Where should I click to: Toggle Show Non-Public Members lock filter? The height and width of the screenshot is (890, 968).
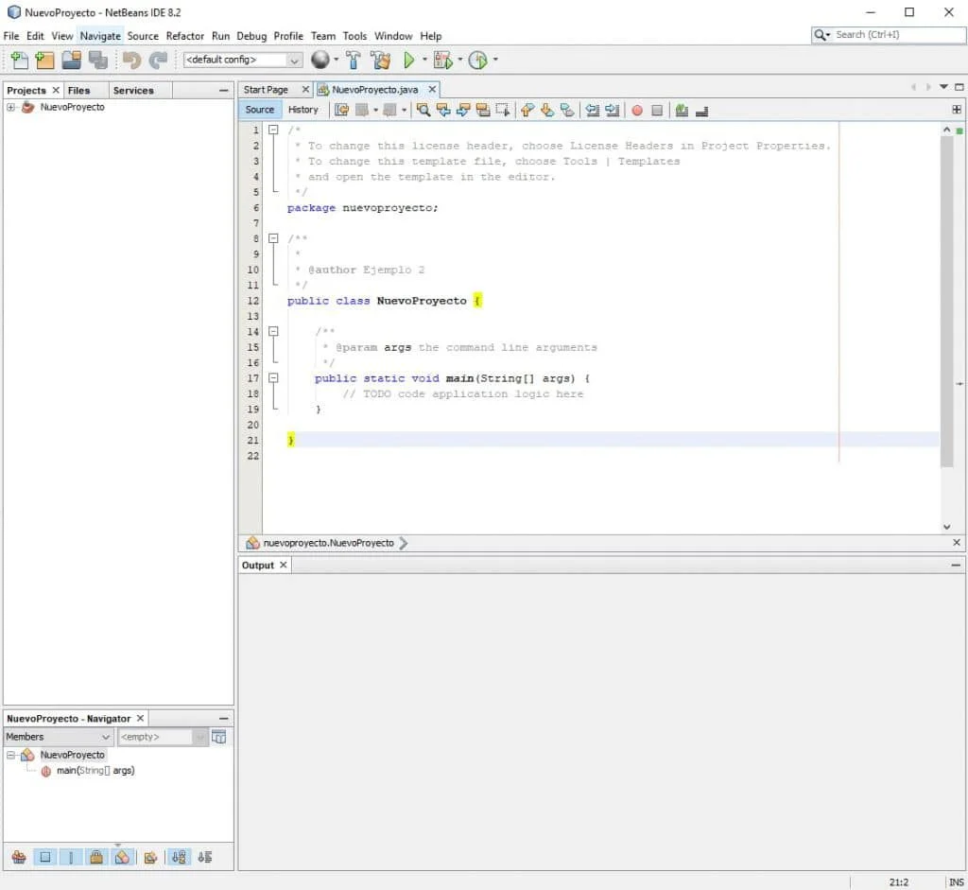point(96,857)
